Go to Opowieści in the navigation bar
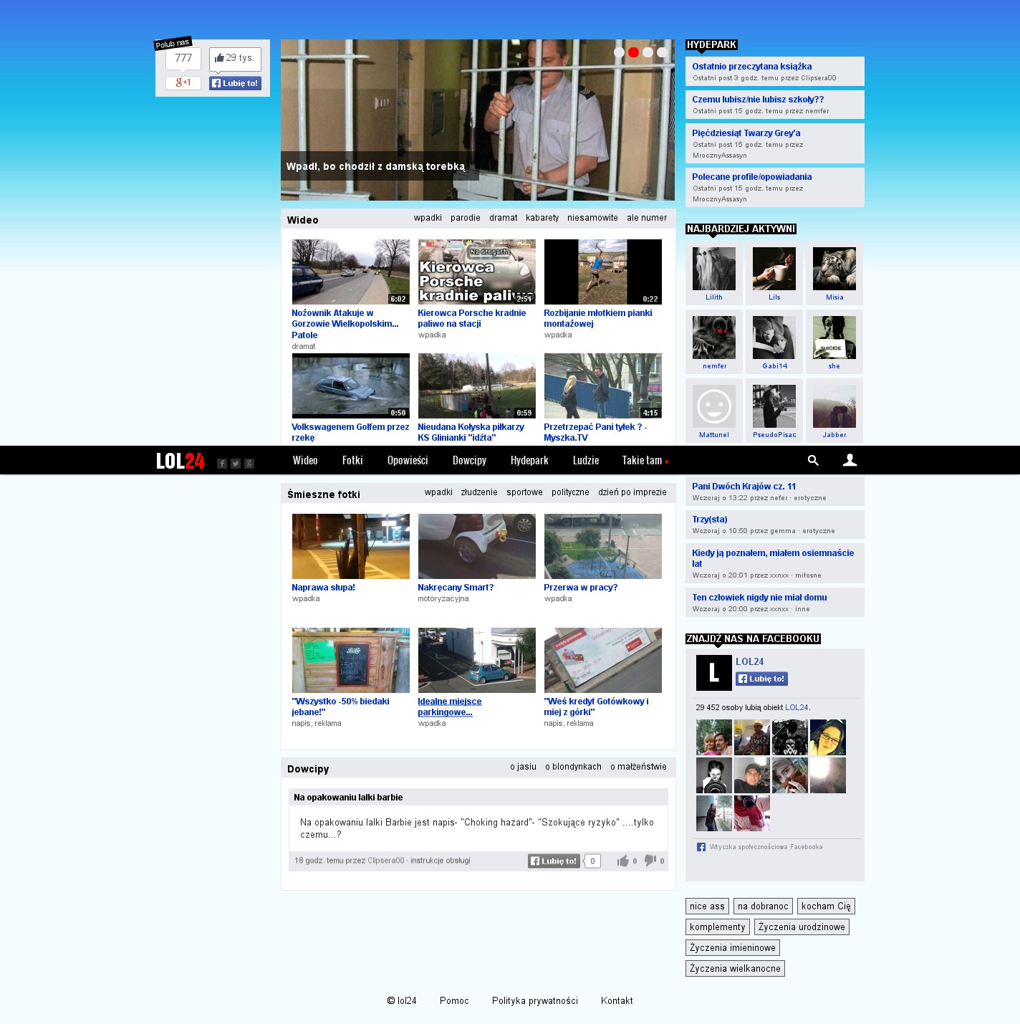 point(408,460)
